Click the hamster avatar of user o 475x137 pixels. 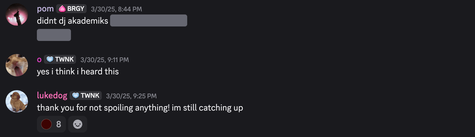click(17, 65)
